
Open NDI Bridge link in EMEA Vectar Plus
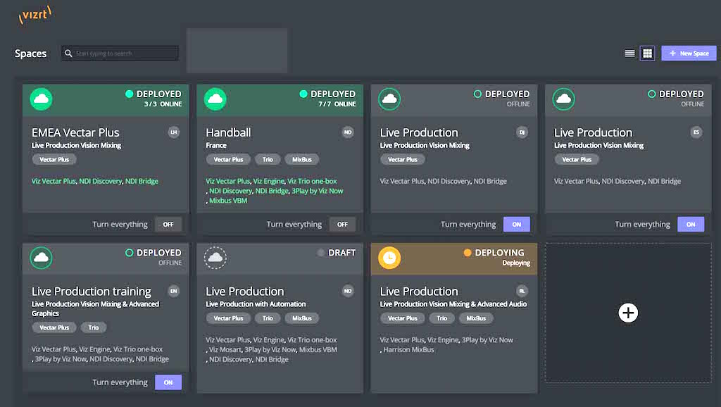(142, 181)
